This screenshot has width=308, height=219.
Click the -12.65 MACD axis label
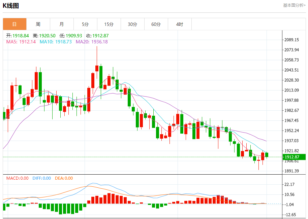[290, 215]
